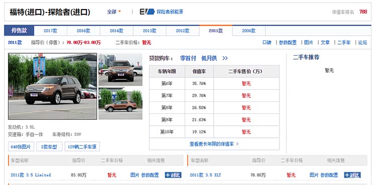Click the 保值率 column header
This screenshot has width=374, height=185.
pyautogui.click(x=199, y=71)
